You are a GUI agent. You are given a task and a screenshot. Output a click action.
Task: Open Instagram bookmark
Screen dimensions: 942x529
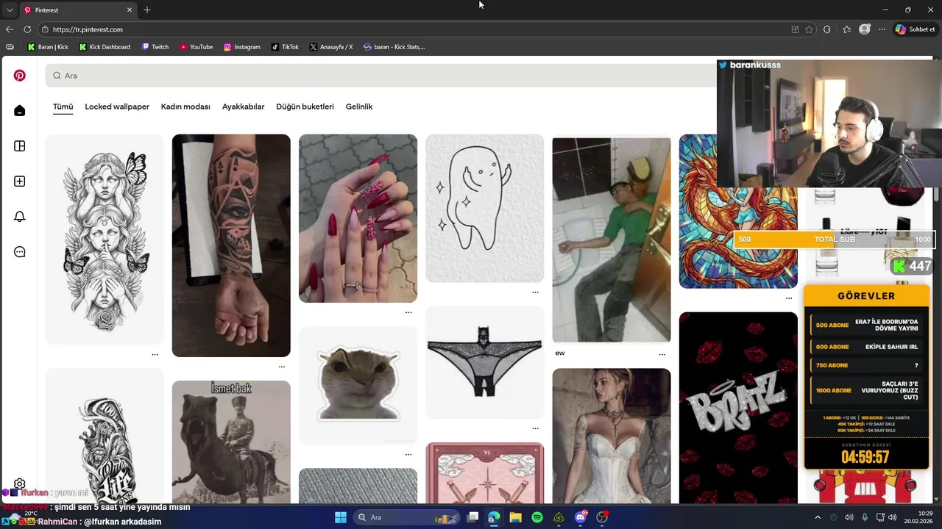coord(242,47)
